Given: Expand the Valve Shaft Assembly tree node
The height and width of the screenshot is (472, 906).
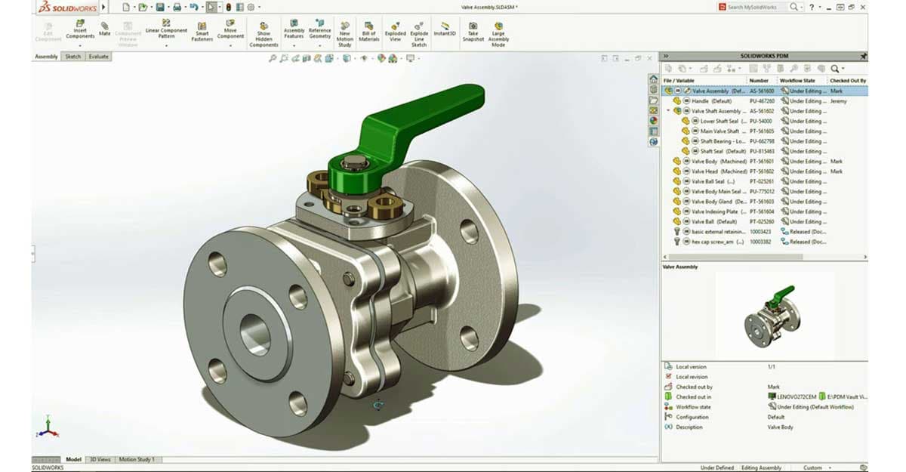Looking at the screenshot, I should click(x=667, y=110).
